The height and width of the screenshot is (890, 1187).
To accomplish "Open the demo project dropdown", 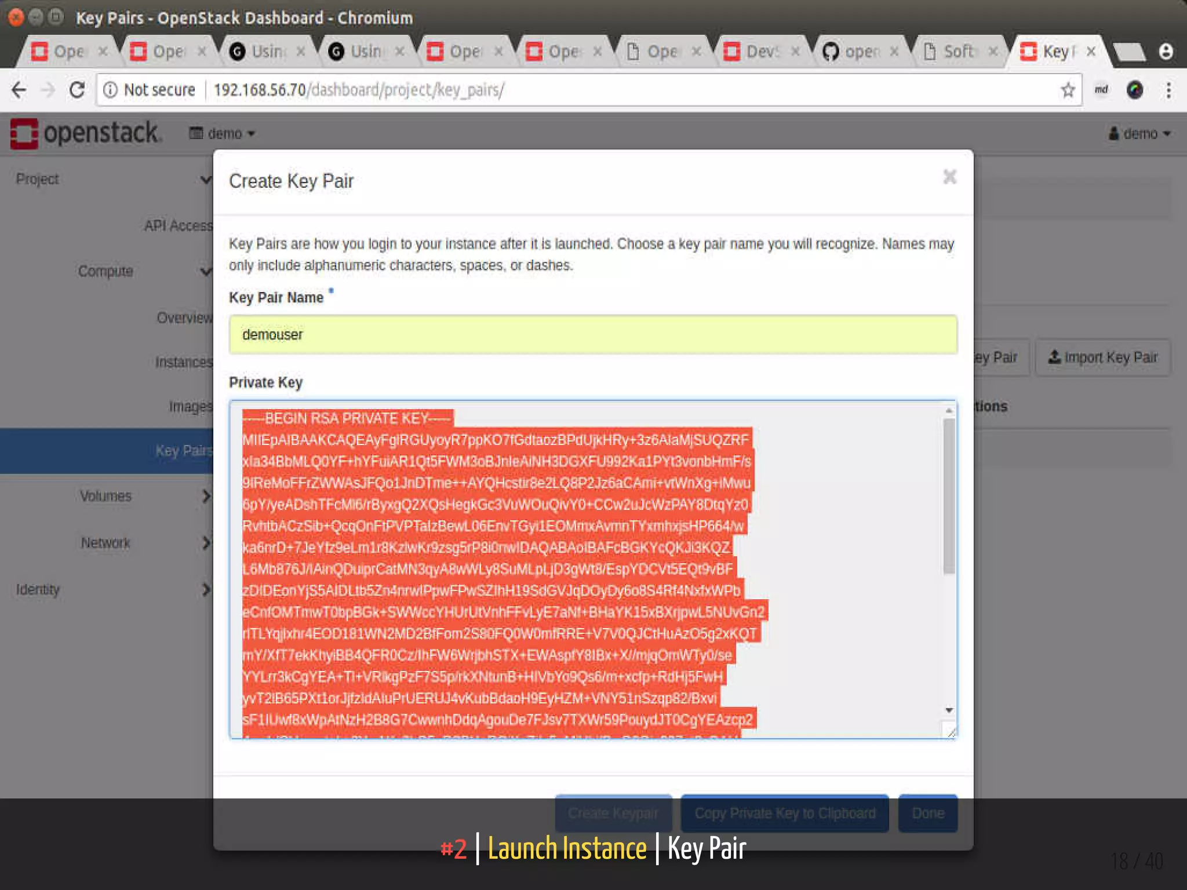I will pos(223,134).
